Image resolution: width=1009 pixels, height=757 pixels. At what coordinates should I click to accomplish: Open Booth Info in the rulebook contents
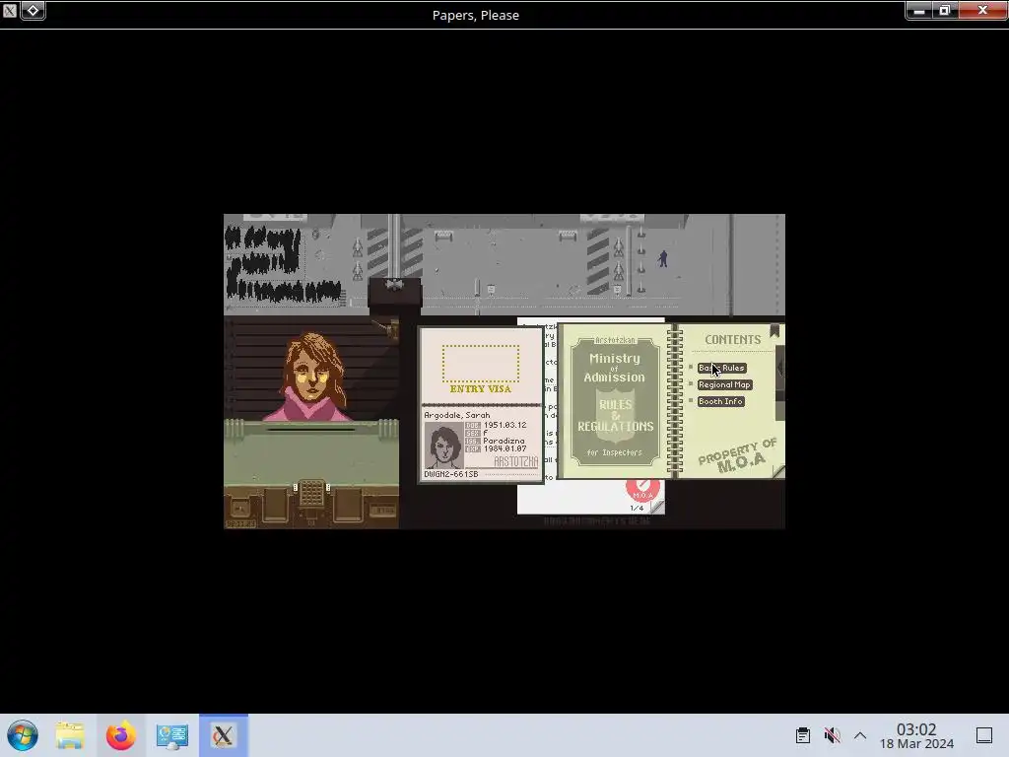pyautogui.click(x=720, y=401)
